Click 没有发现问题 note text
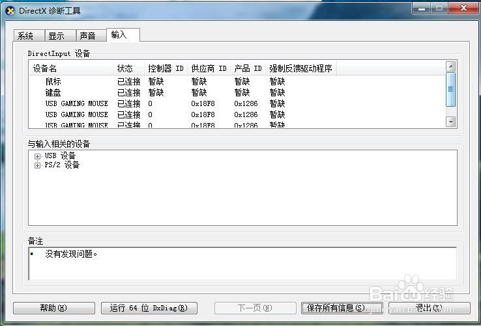Viewport: 481px width, 326px height. click(71, 254)
